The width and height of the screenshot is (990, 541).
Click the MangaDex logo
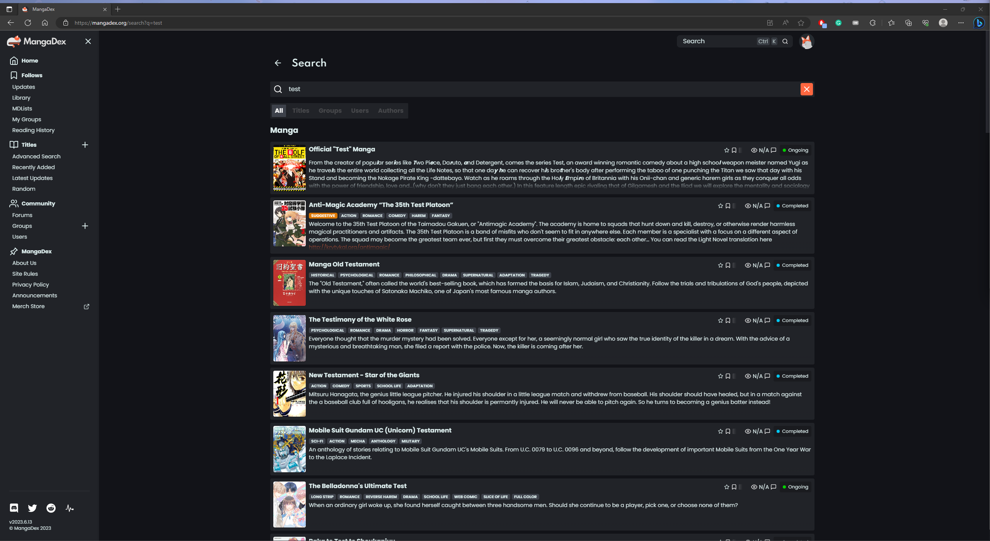[36, 41]
